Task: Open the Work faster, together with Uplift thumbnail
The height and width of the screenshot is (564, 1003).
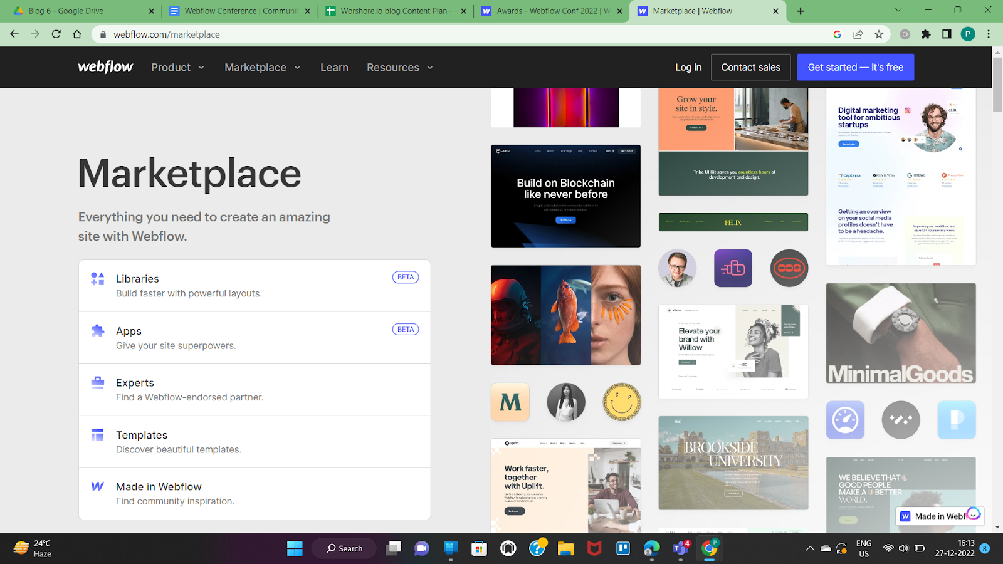Action: (x=566, y=485)
